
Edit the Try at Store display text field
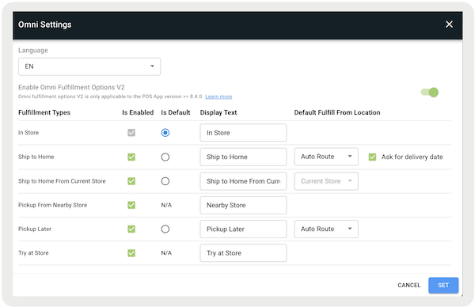(243, 253)
